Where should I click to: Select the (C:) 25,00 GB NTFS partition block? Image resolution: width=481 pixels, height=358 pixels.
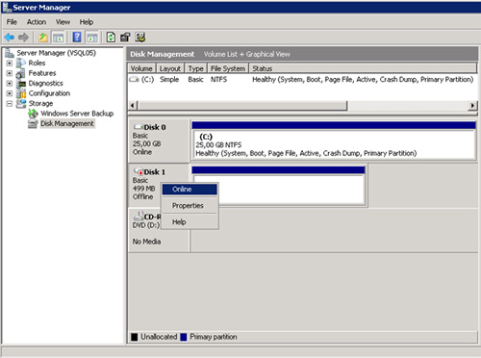click(334, 141)
